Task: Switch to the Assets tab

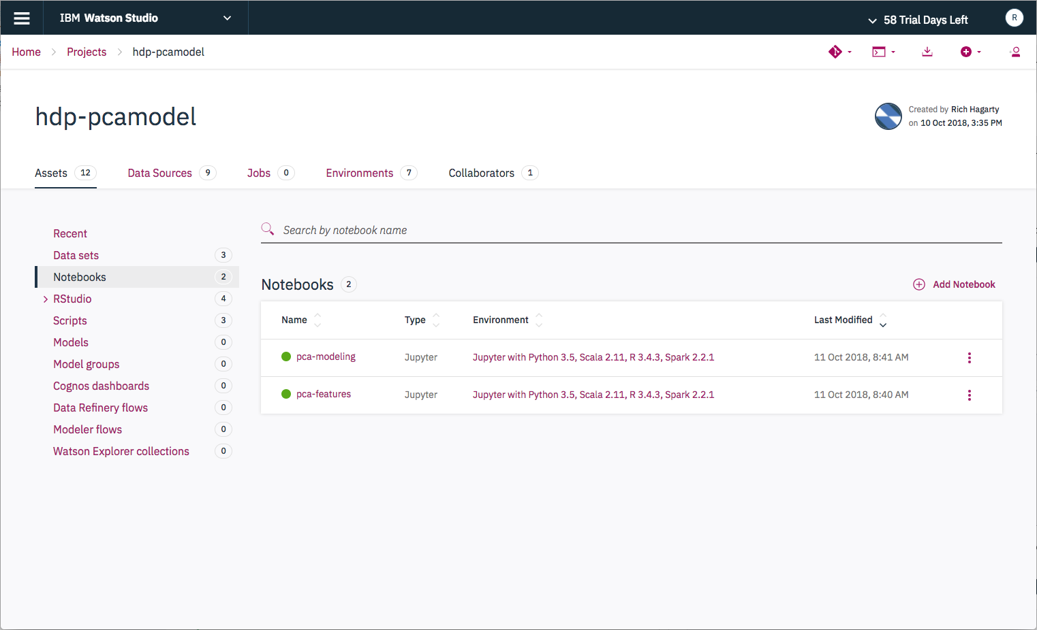Action: [x=65, y=173]
